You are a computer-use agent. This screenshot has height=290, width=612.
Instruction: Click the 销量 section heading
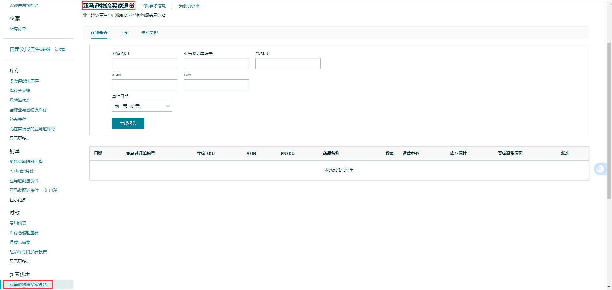point(15,151)
